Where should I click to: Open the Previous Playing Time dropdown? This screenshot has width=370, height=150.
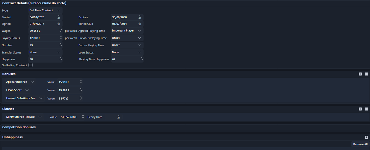pyautogui.click(x=127, y=38)
